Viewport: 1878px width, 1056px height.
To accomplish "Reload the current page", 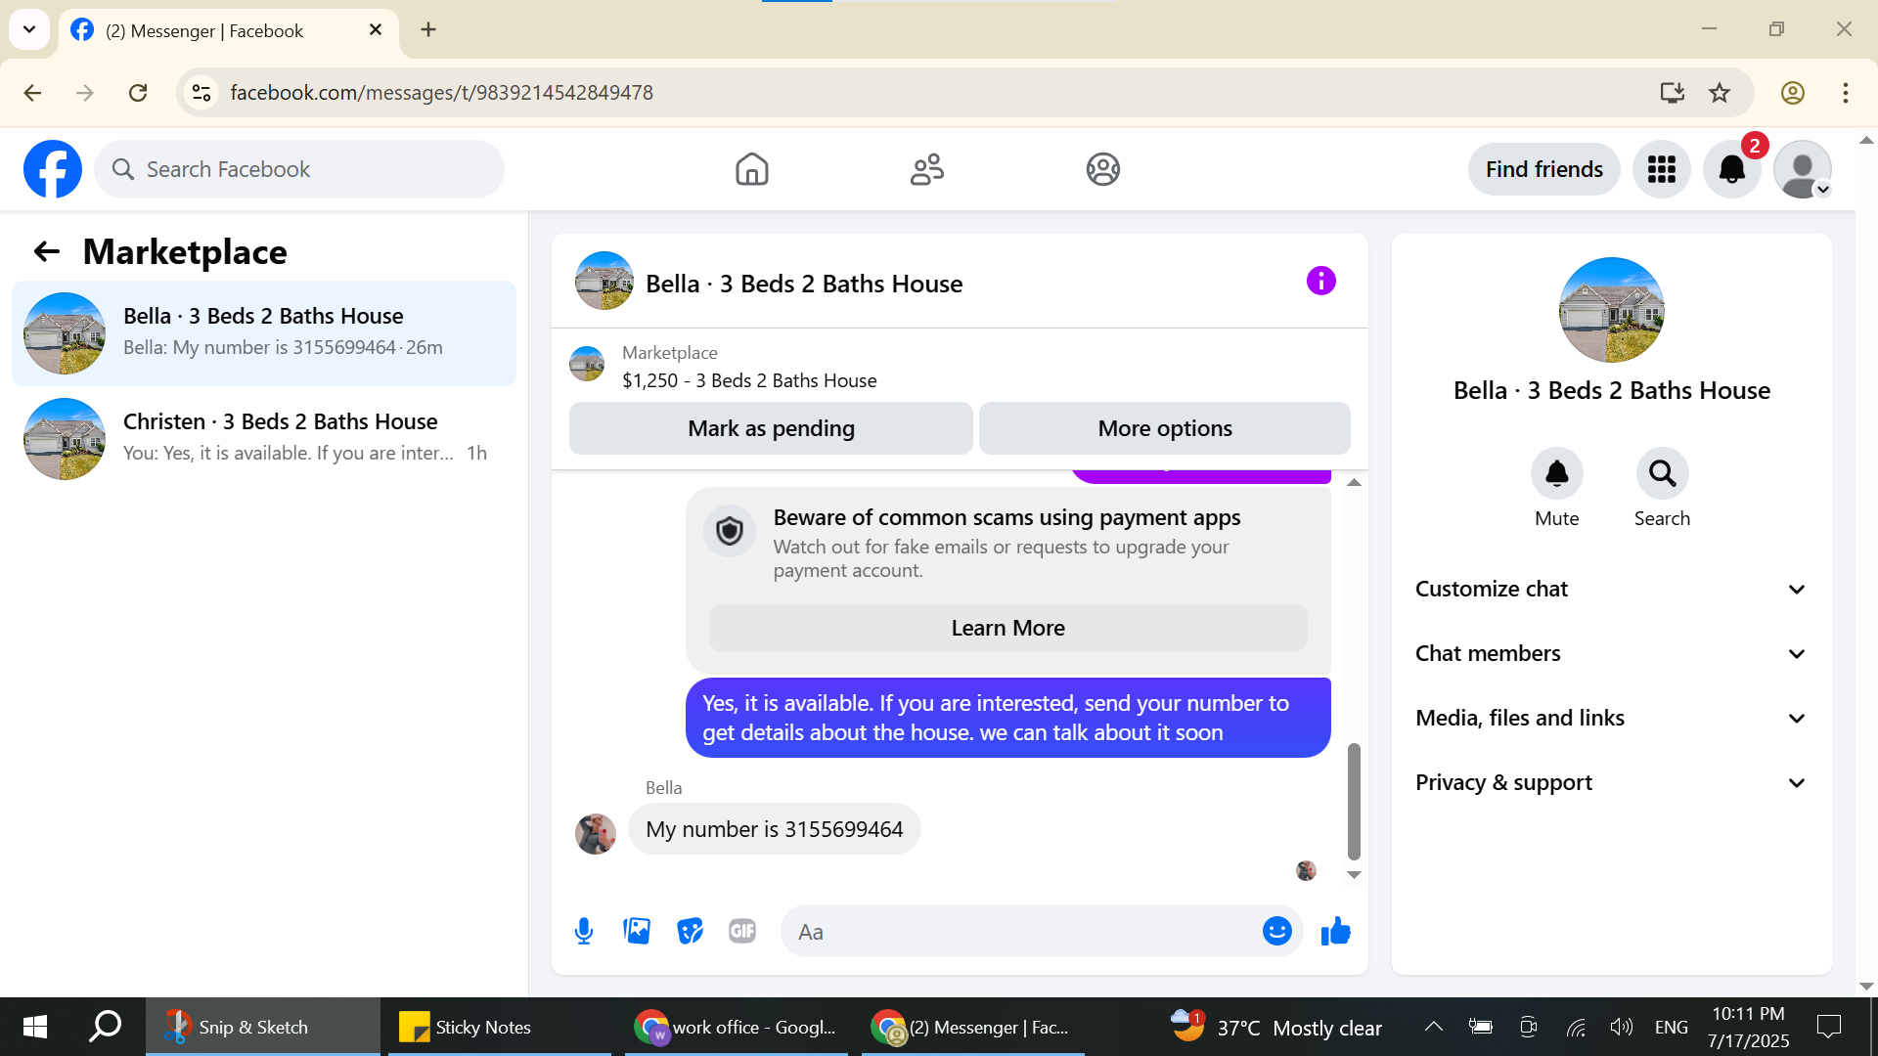I will [x=138, y=93].
